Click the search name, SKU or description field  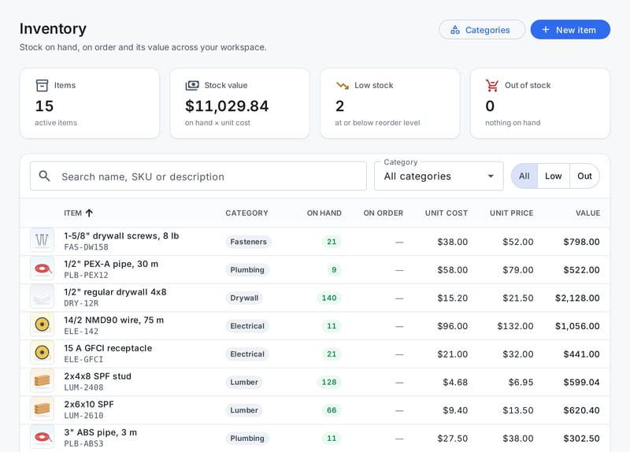click(198, 176)
